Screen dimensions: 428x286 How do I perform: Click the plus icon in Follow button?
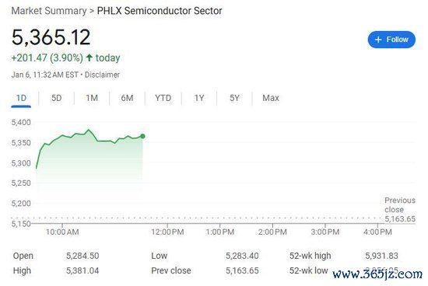[378, 40]
